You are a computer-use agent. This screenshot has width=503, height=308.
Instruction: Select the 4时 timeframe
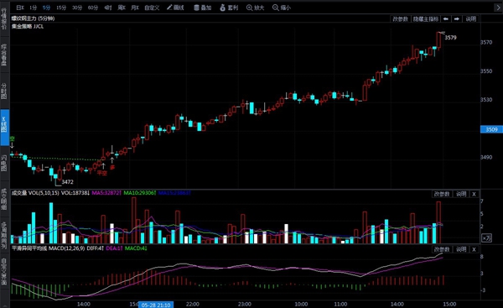click(x=108, y=8)
